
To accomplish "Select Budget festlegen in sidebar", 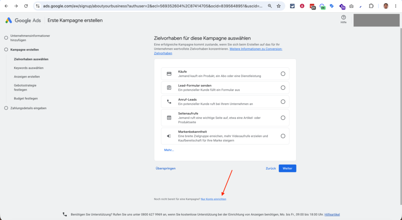I will (x=26, y=98).
